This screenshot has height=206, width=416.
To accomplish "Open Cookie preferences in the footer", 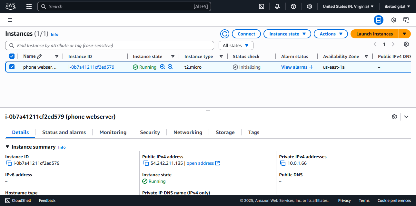I will (394, 201).
